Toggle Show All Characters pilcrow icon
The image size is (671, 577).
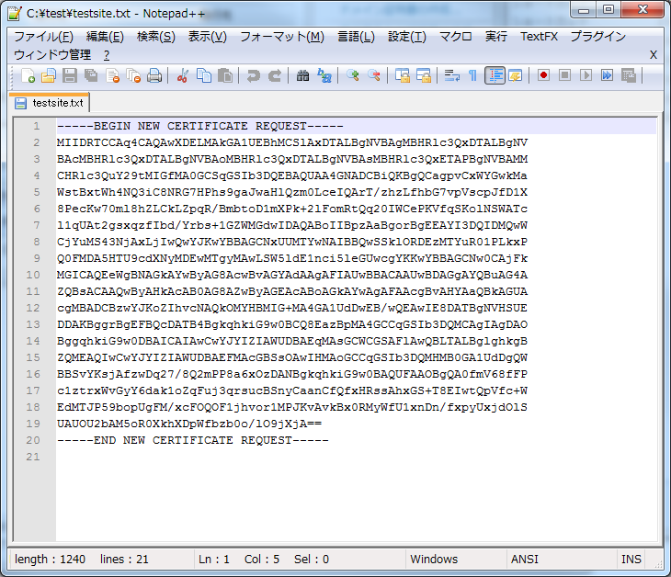(472, 75)
